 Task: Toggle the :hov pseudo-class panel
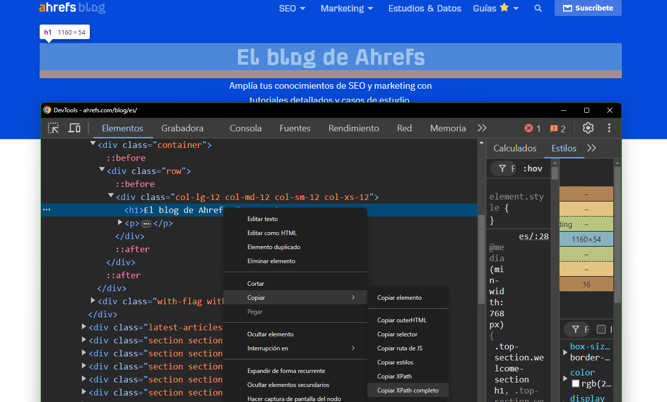532,168
